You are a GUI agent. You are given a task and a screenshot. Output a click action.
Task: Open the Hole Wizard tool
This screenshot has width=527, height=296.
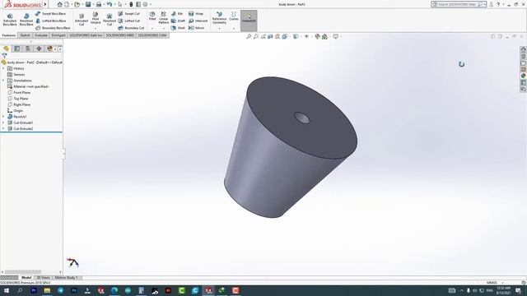pos(96,18)
